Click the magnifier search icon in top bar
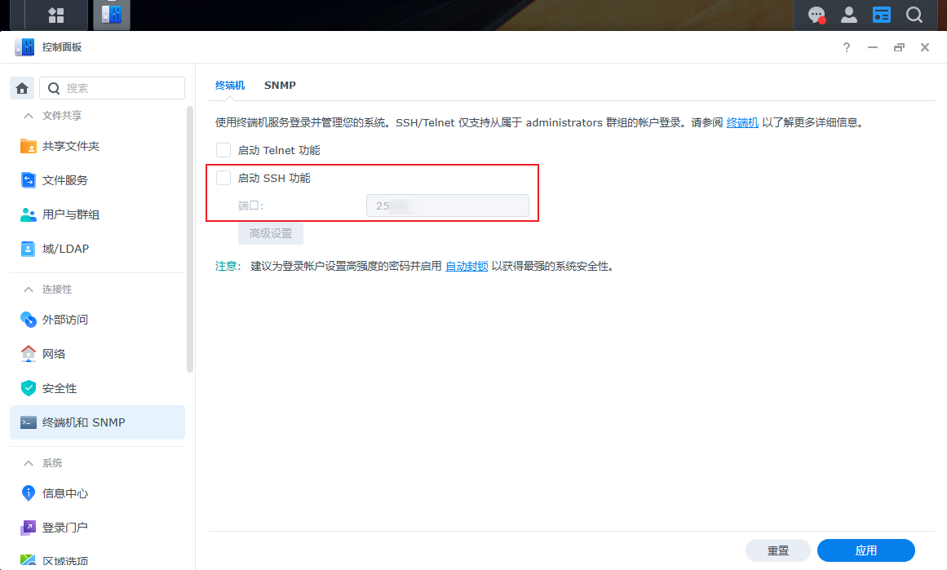Image resolution: width=947 pixels, height=570 pixels. tap(914, 15)
